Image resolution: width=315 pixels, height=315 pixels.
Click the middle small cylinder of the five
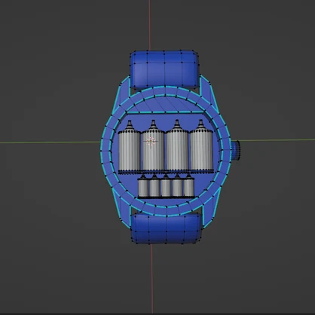click(x=166, y=186)
